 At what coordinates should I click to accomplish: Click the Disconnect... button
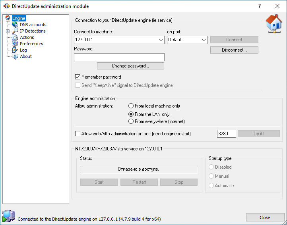[234, 50]
